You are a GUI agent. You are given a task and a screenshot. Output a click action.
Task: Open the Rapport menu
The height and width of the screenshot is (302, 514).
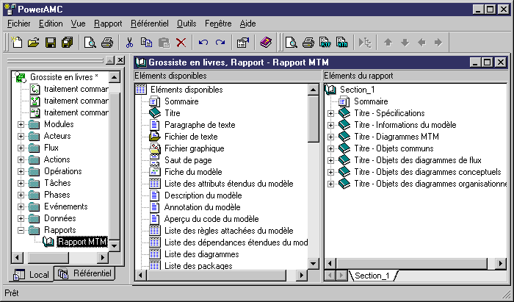[x=108, y=24]
